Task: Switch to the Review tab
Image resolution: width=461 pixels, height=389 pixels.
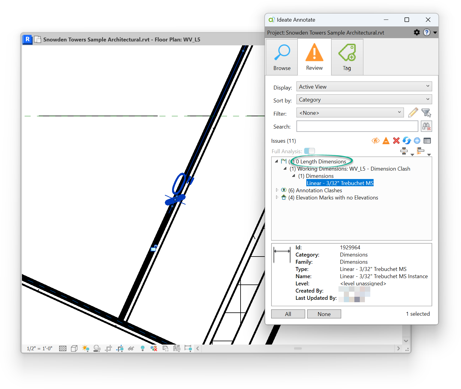Action: (x=314, y=57)
